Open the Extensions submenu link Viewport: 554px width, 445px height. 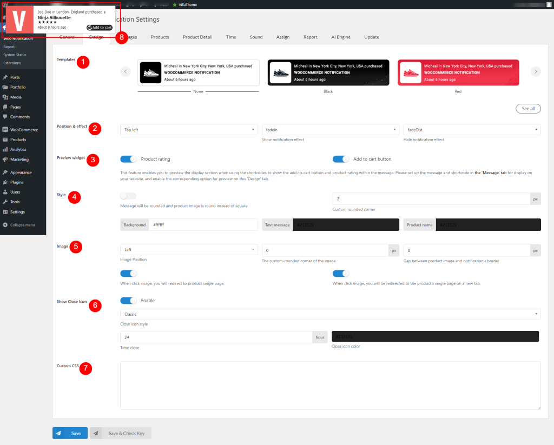click(12, 63)
